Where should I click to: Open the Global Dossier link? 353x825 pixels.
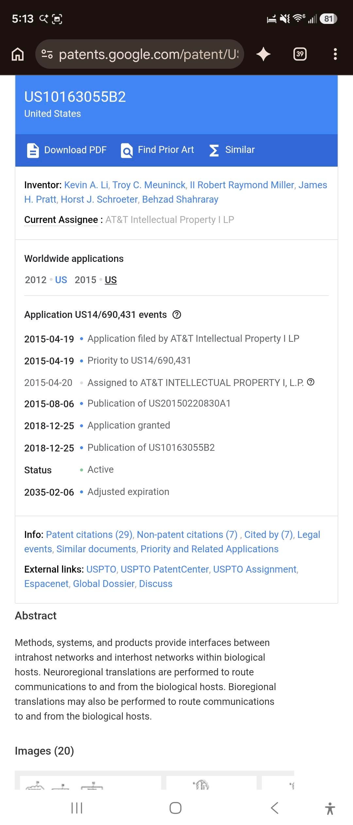click(104, 584)
